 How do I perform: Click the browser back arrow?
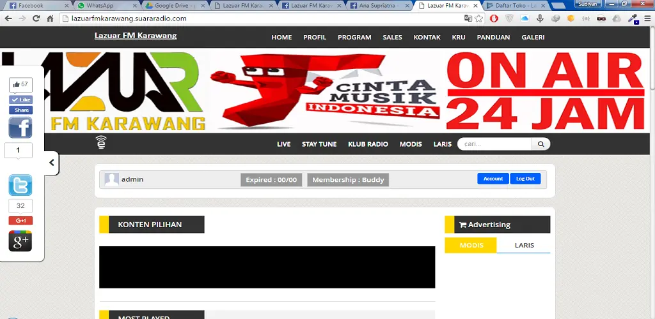[8, 19]
